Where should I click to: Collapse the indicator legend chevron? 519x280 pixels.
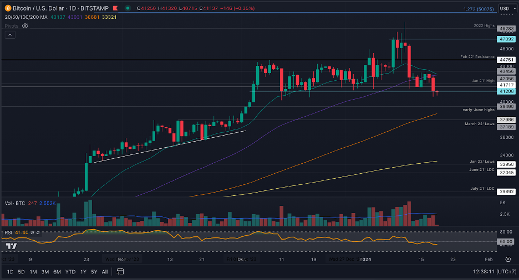coord(10,35)
